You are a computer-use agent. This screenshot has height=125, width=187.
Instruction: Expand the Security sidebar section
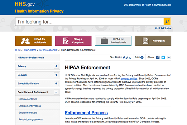[56, 75]
